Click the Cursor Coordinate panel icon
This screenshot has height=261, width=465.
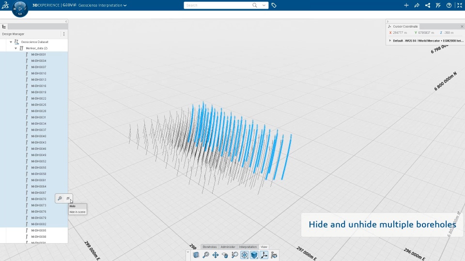[x=389, y=26]
